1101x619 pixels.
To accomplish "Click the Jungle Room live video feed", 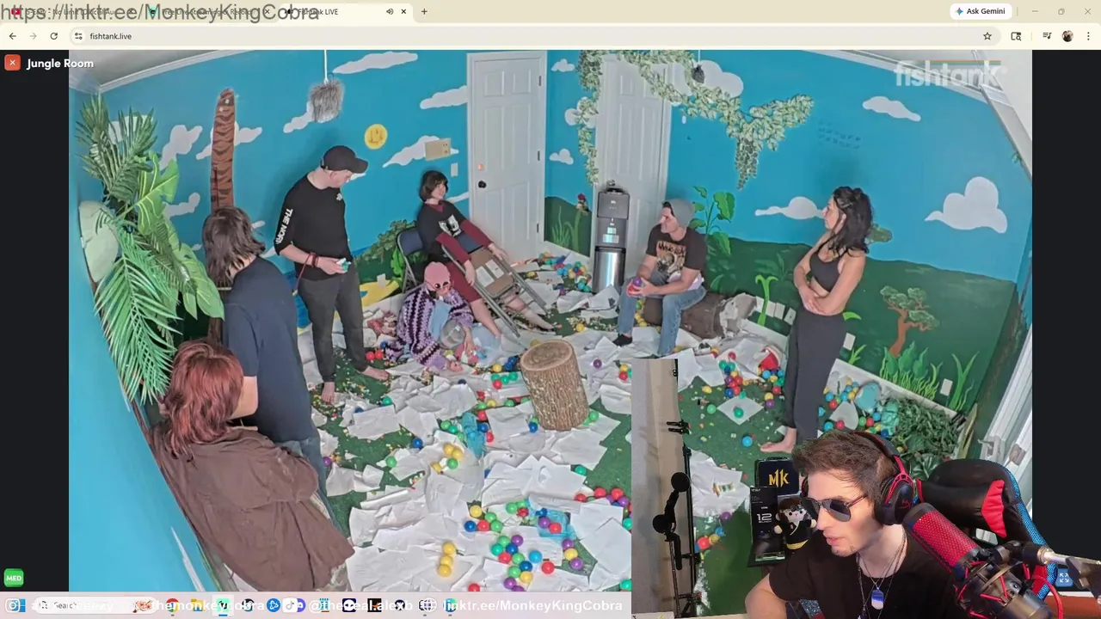I will [x=550, y=320].
